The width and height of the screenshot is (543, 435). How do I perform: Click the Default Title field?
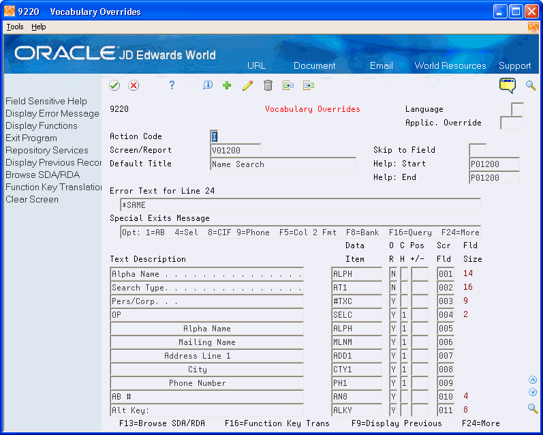click(283, 164)
